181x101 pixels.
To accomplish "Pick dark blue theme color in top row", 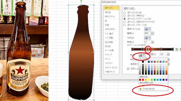I will pyautogui.click(x=149, y=62).
